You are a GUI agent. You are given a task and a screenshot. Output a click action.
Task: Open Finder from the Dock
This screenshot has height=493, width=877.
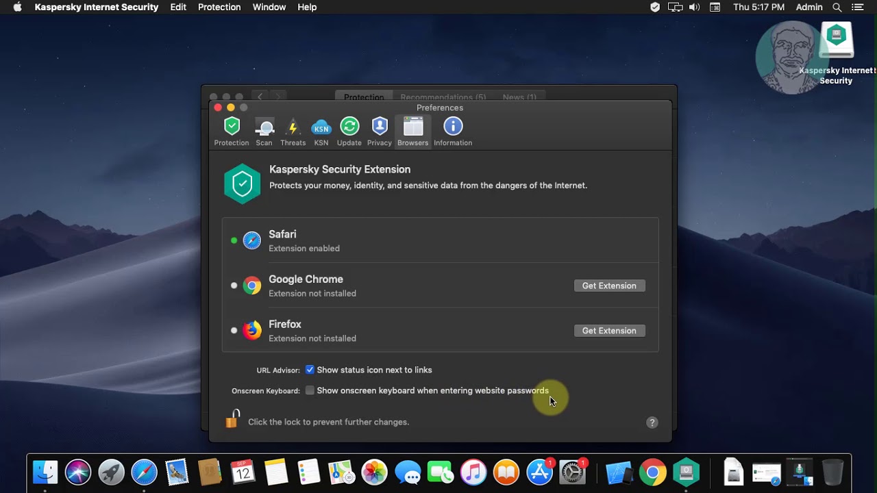[x=45, y=472]
